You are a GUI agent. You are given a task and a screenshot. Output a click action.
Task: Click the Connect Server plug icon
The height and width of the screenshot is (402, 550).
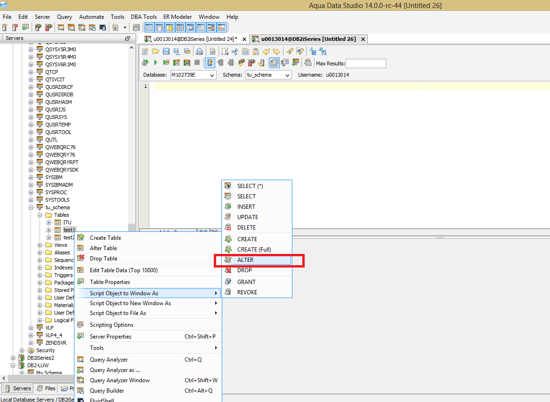[x=38, y=27]
